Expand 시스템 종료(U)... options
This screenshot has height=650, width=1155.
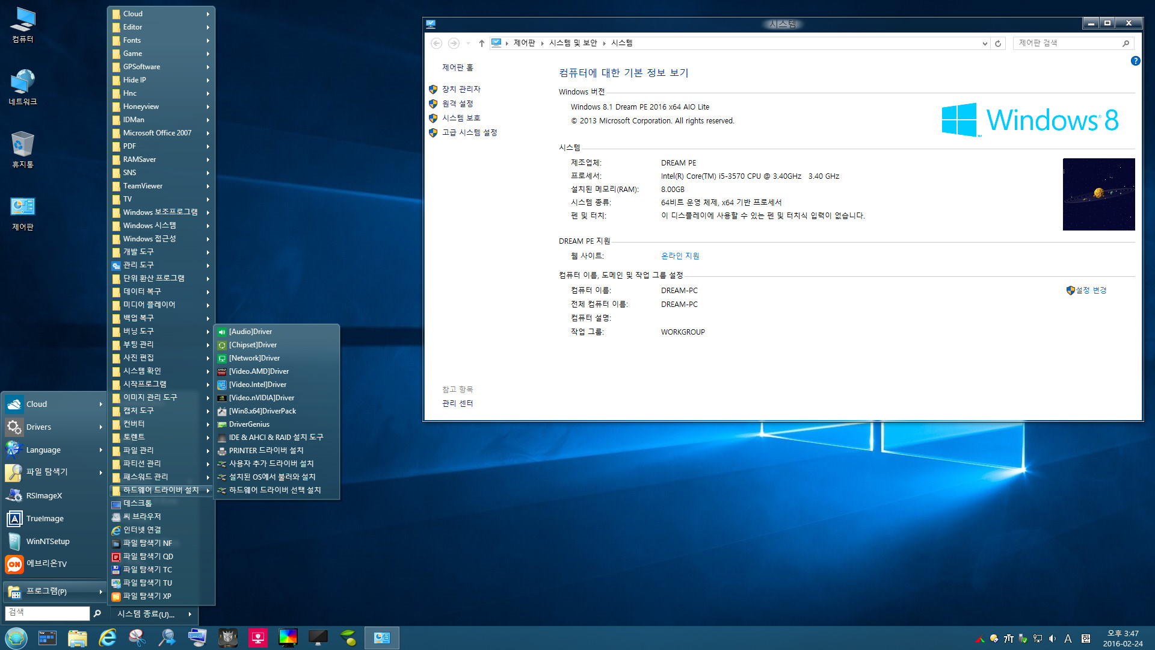(x=154, y=614)
